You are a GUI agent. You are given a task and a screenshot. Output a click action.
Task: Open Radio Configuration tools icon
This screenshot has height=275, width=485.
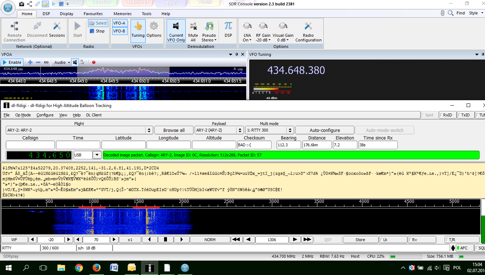(308, 26)
